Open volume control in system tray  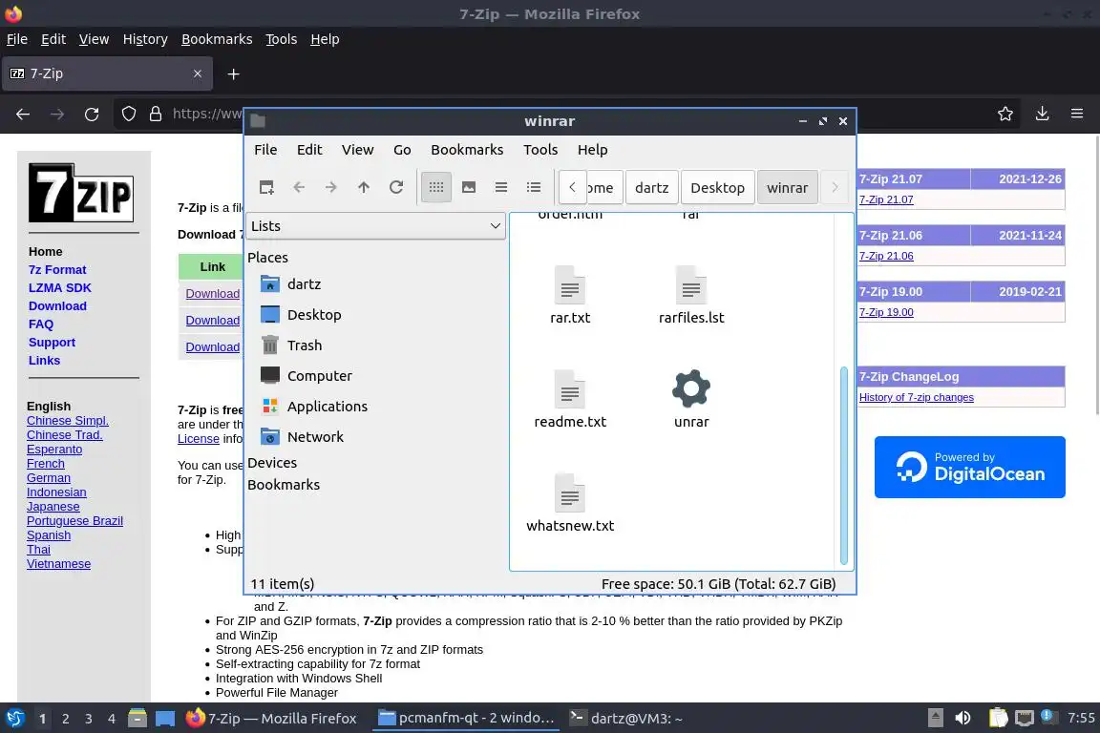pyautogui.click(x=963, y=719)
